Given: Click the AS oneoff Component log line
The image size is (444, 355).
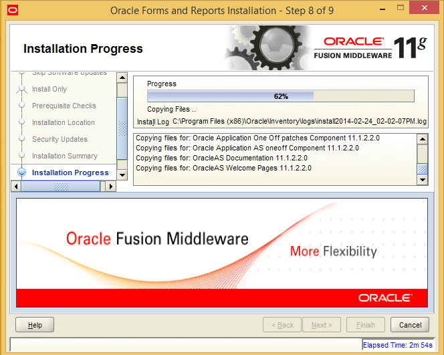Looking at the screenshot, I should [247, 148].
